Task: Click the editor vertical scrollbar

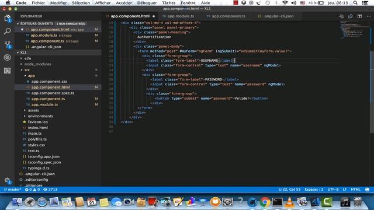Action: (x=372, y=92)
